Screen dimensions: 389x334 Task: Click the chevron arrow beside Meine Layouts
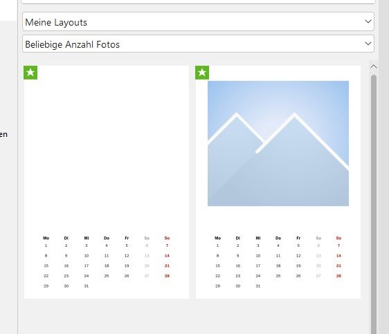pyautogui.click(x=368, y=21)
